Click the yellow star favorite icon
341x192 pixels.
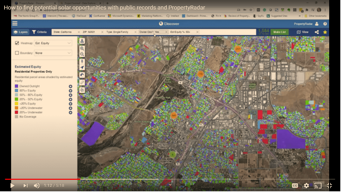[x=325, y=32]
